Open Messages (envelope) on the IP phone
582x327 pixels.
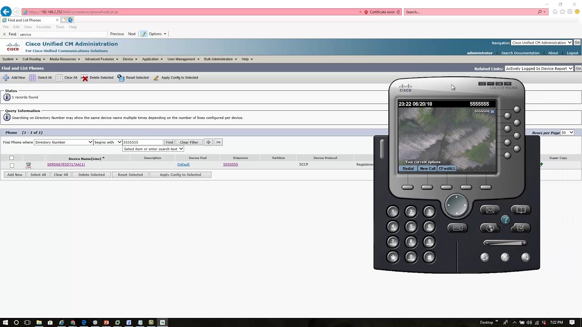pyautogui.click(x=490, y=210)
